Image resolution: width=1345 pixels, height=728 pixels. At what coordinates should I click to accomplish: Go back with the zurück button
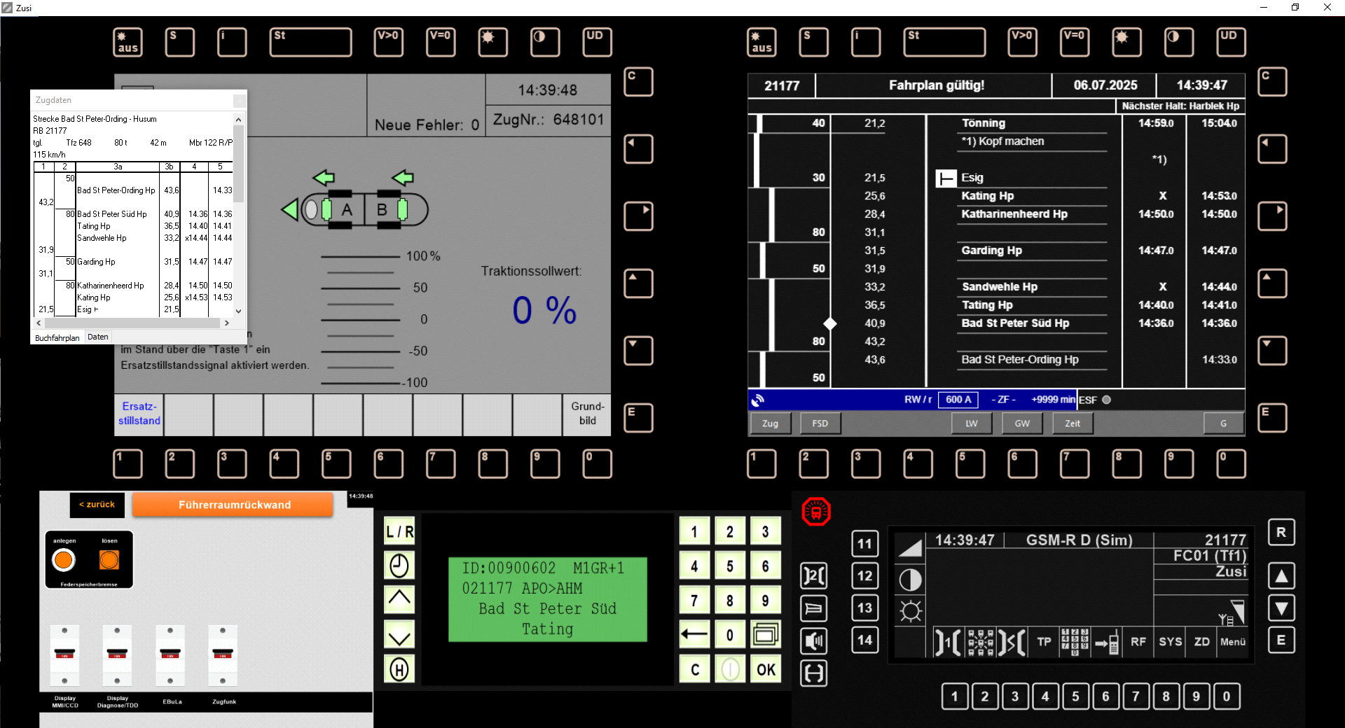pyautogui.click(x=97, y=504)
